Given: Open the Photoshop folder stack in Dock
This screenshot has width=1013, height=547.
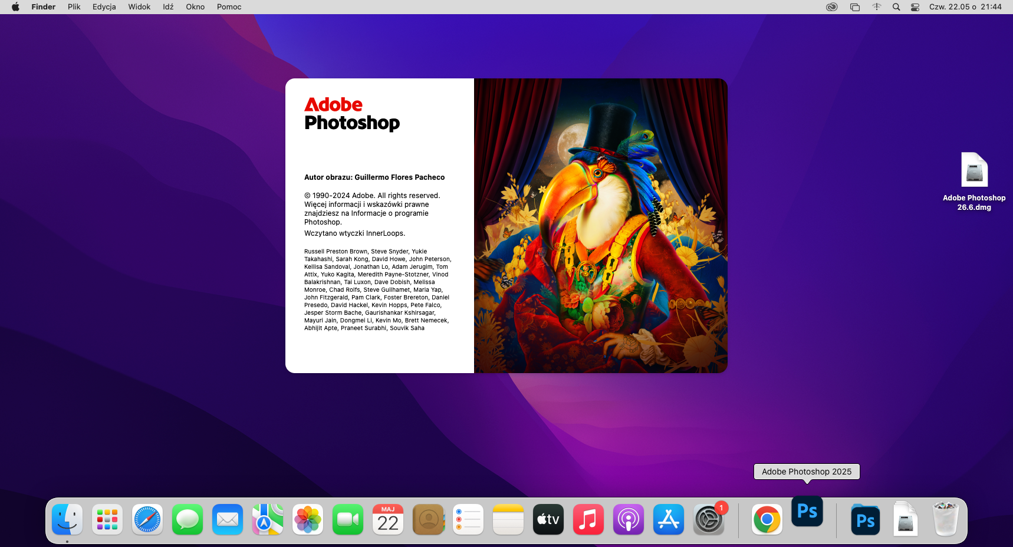Looking at the screenshot, I should 865,519.
